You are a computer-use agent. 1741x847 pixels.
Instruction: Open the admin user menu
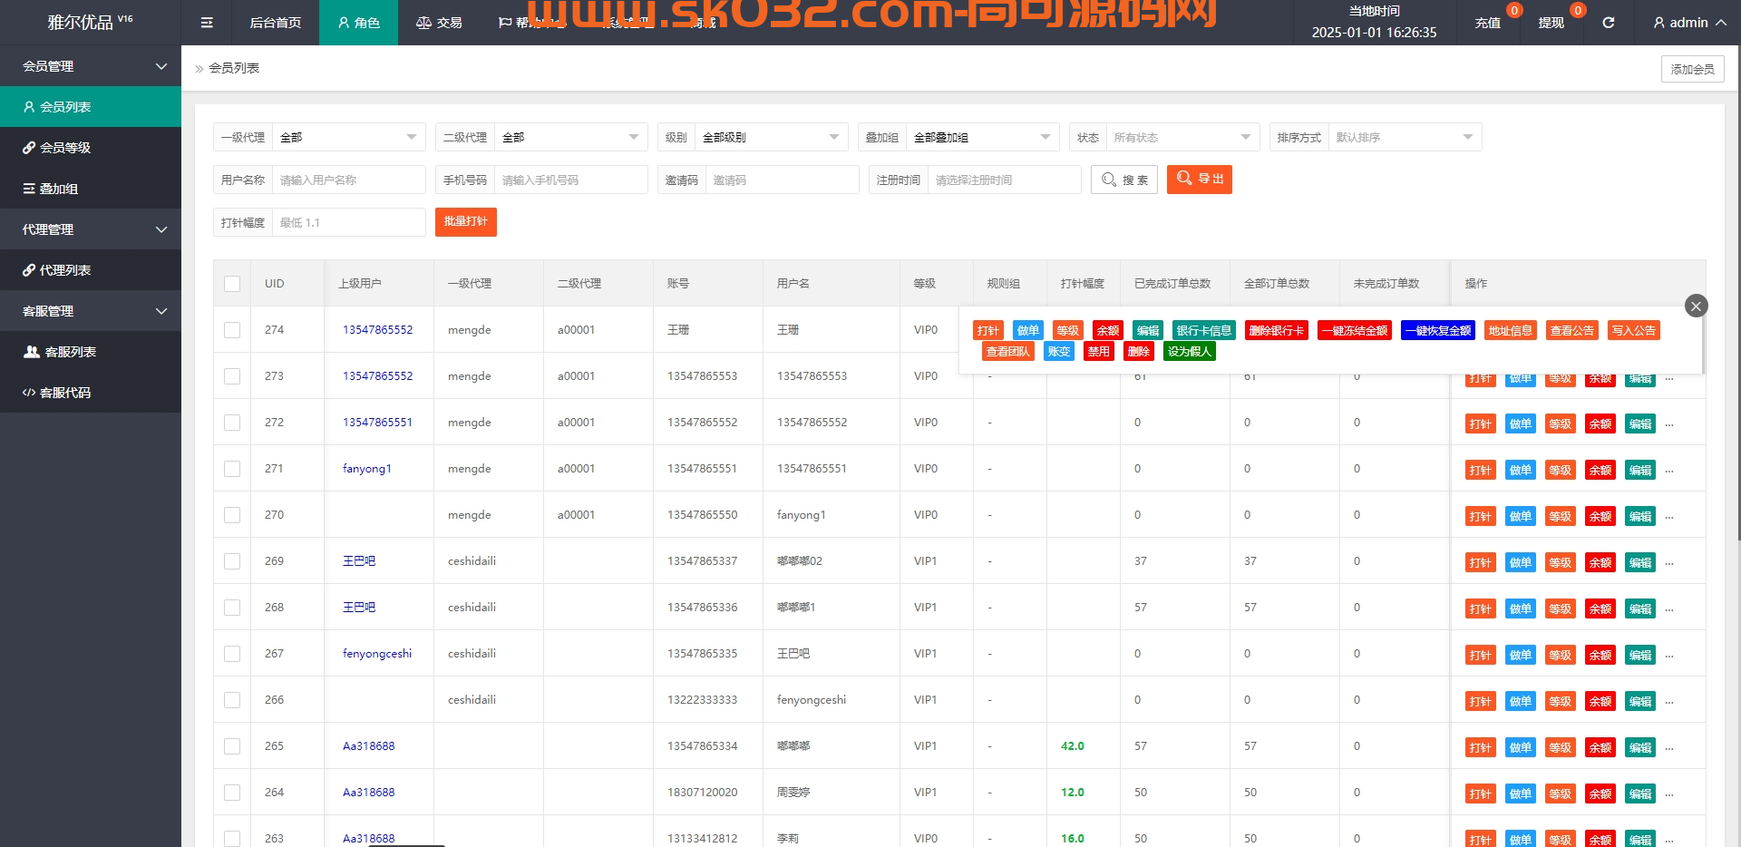(1689, 23)
